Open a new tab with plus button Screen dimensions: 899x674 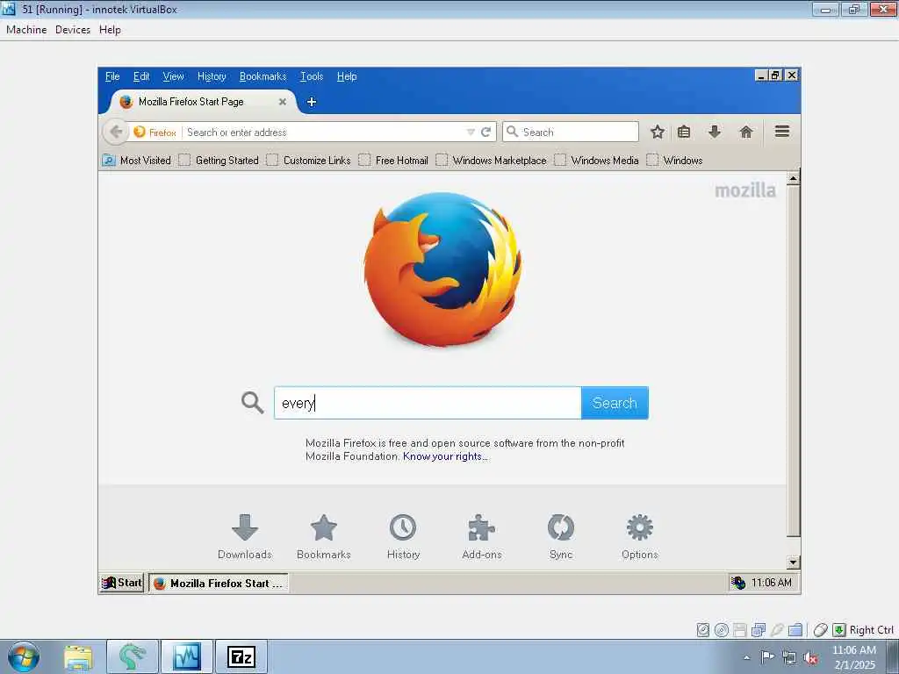point(312,102)
